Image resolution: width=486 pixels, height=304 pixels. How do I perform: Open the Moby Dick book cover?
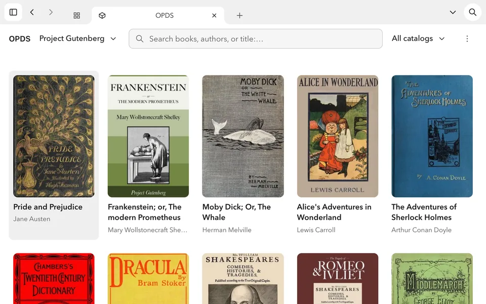[x=242, y=136]
